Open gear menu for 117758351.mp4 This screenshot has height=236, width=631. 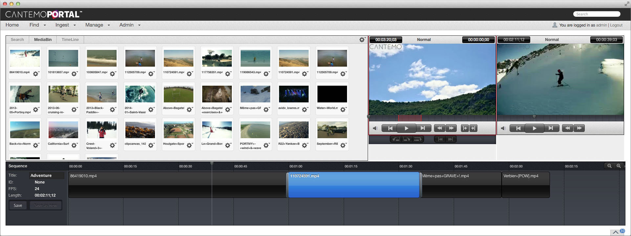228,74
